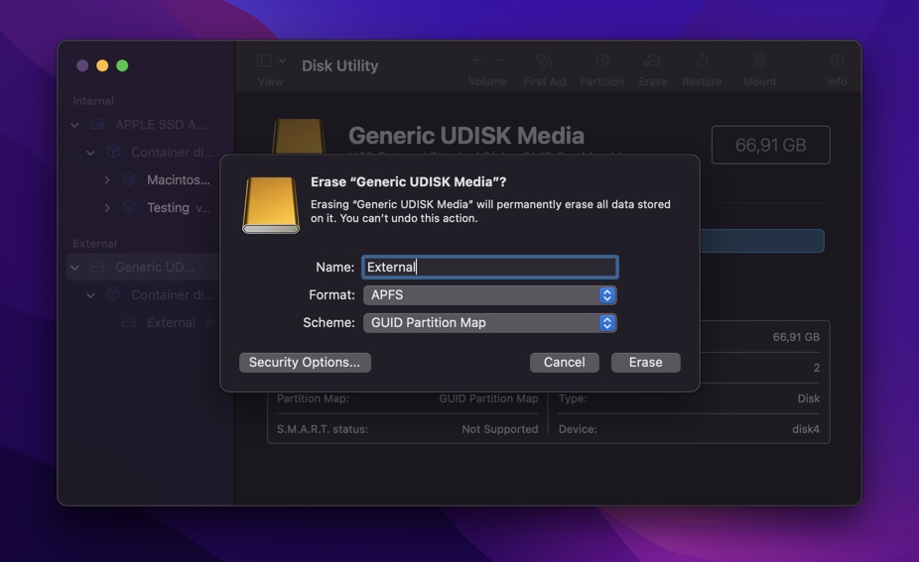This screenshot has height=562, width=919.
Task: Click the Internal section header
Action: 93,101
